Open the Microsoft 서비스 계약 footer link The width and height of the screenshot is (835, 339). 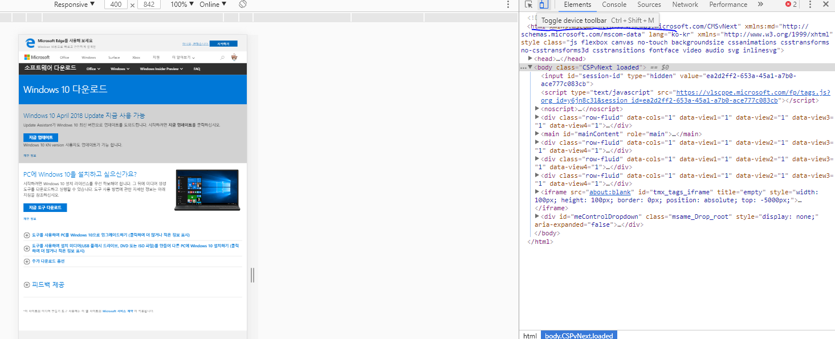click(117, 311)
